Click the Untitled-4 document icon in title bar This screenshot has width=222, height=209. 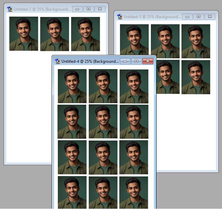coord(57,61)
